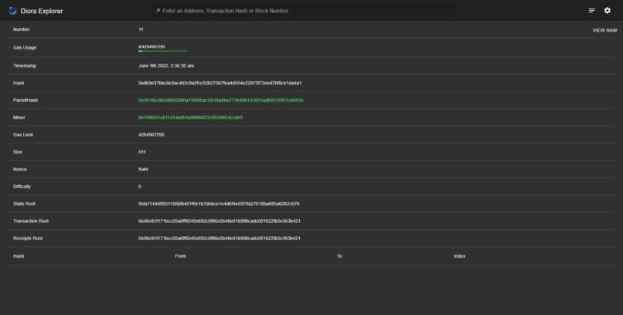
Task: Click the State Root row label
Action: (24, 204)
